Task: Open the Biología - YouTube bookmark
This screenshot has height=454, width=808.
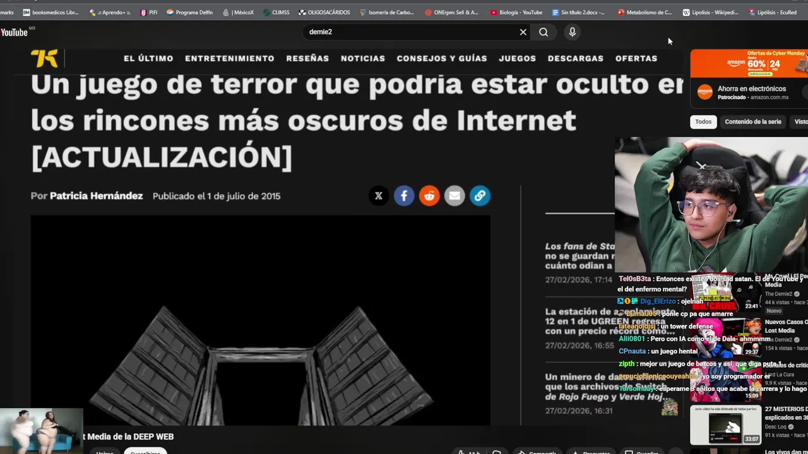Action: point(516,12)
